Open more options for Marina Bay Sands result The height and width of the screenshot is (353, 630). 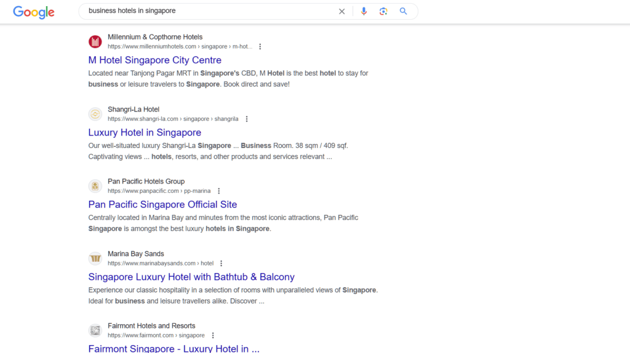point(221,264)
